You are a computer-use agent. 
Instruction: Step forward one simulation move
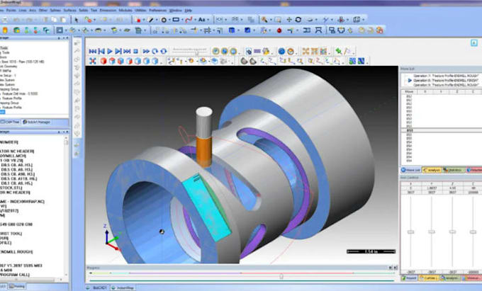[118, 51]
